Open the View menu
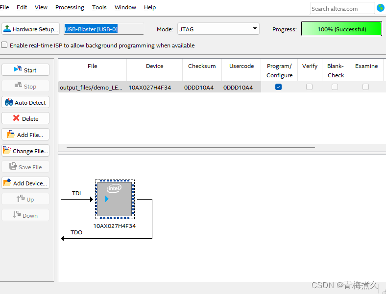Viewport: 386px width, 294px height. (41, 7)
